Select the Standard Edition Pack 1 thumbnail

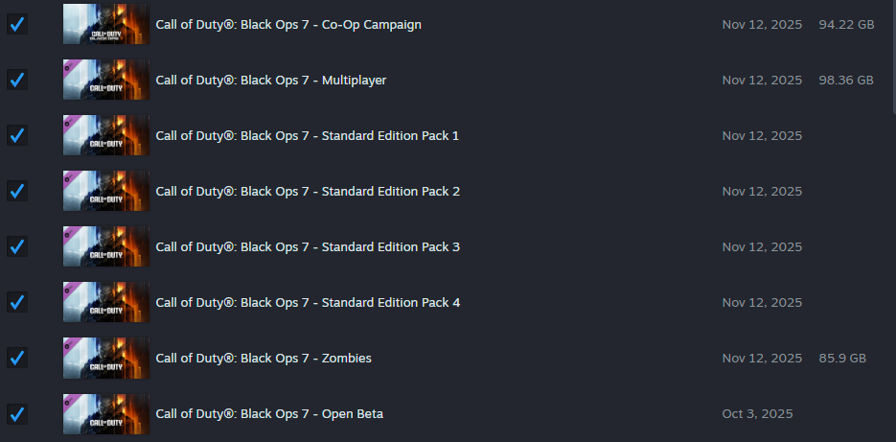point(105,136)
